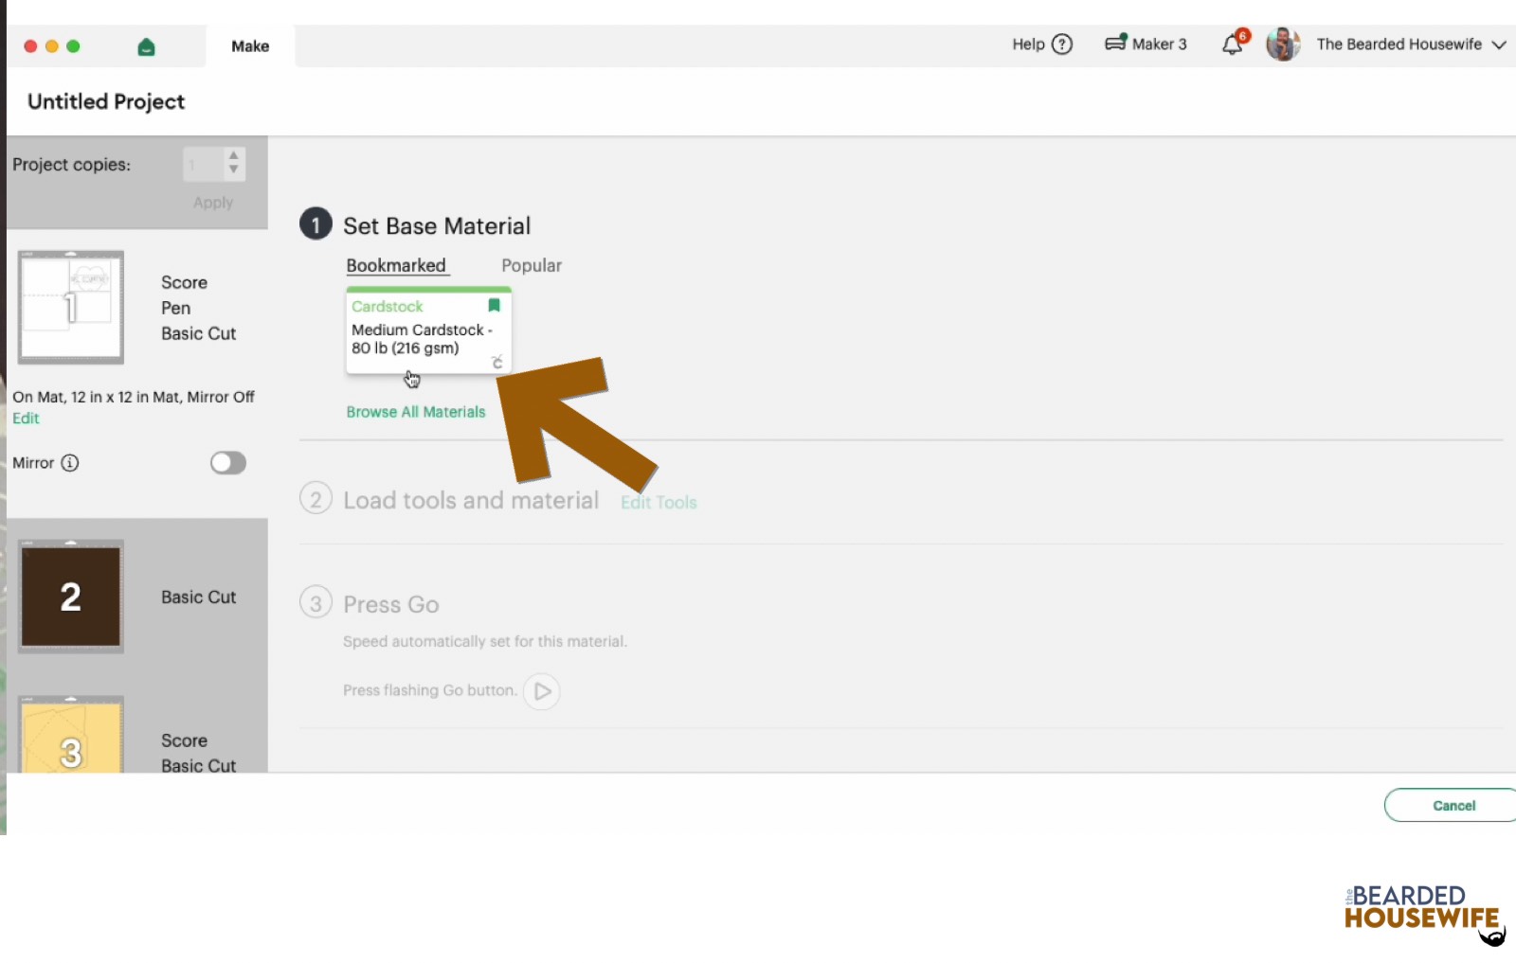Switch to Bookmarked materials tab
Image resolution: width=1516 pixels, height=963 pixels.
(396, 266)
